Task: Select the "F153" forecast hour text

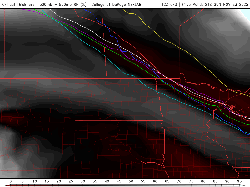Action: (x=187, y=4)
